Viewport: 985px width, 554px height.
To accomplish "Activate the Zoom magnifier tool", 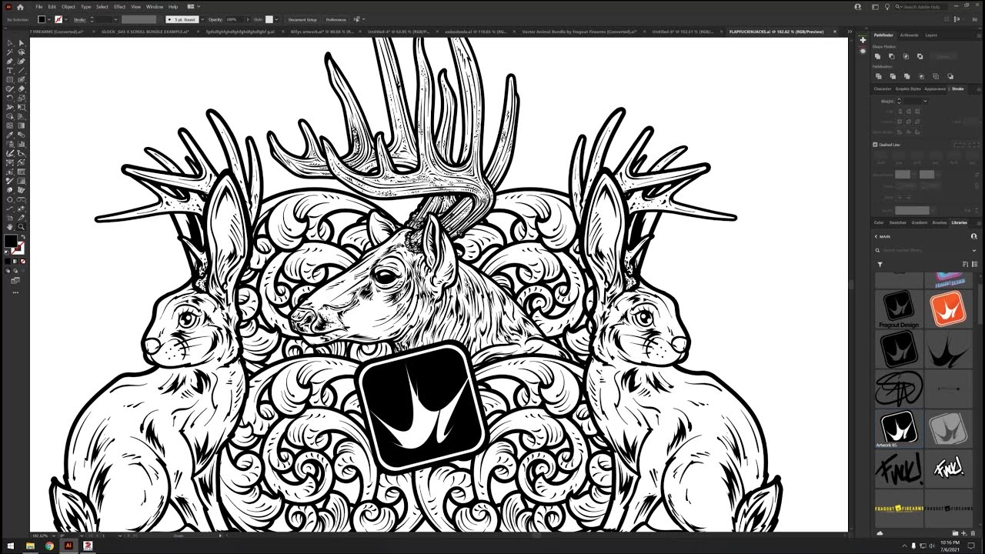I will coord(21,227).
